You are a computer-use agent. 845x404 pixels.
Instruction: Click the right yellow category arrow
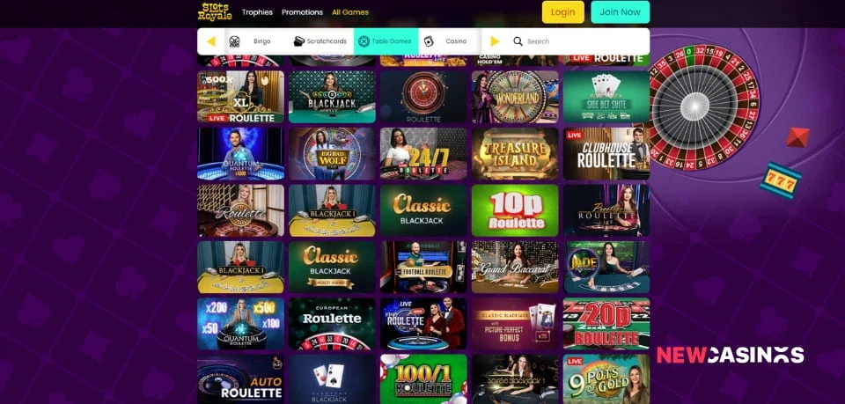[x=495, y=41]
